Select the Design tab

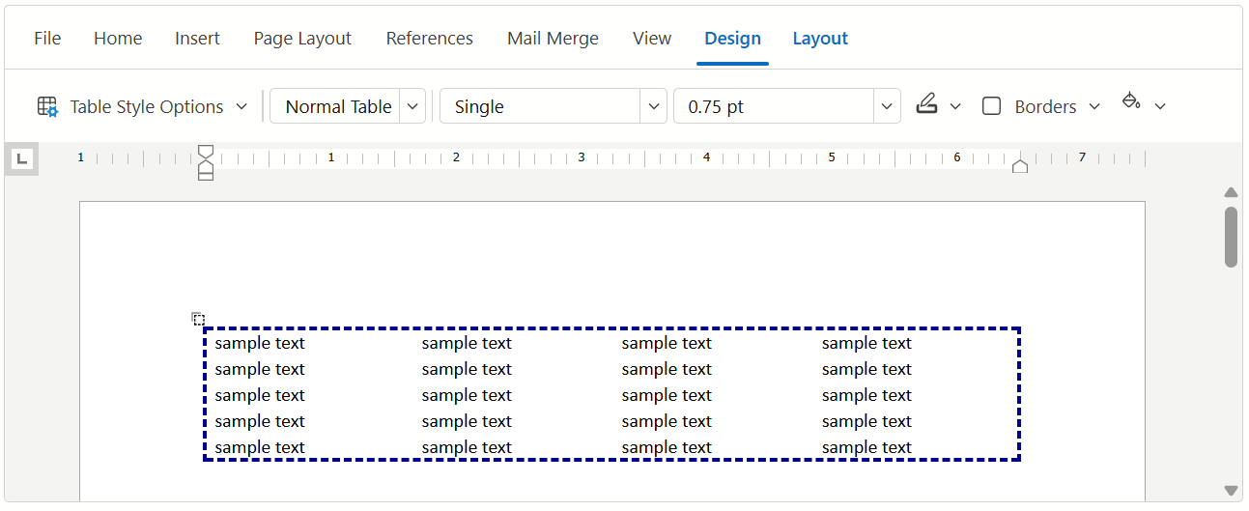pos(732,39)
